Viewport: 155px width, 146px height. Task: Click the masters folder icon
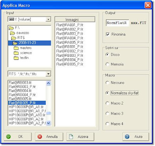pos(16,48)
